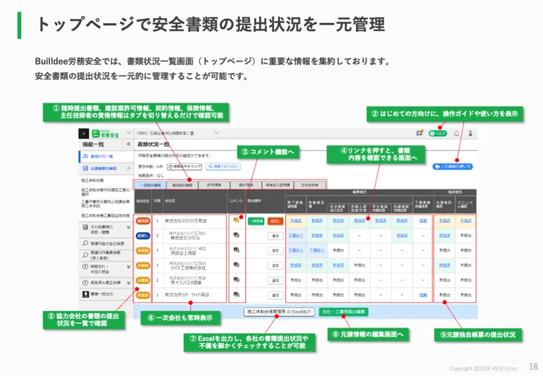This screenshot has width=543, height=376.
Task: Expand the 期限切れ・未加入照会 section
Action: tap(128, 267)
